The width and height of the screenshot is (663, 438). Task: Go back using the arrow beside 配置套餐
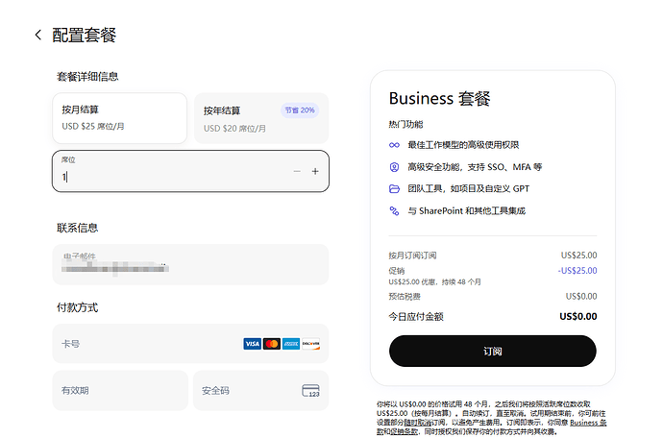click(38, 36)
